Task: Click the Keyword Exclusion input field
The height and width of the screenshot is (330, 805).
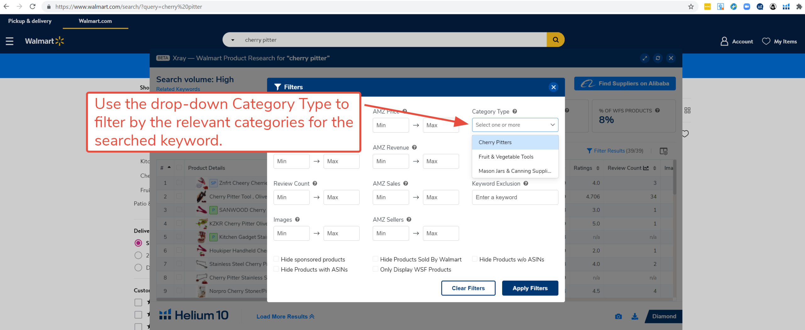Action: coord(515,197)
